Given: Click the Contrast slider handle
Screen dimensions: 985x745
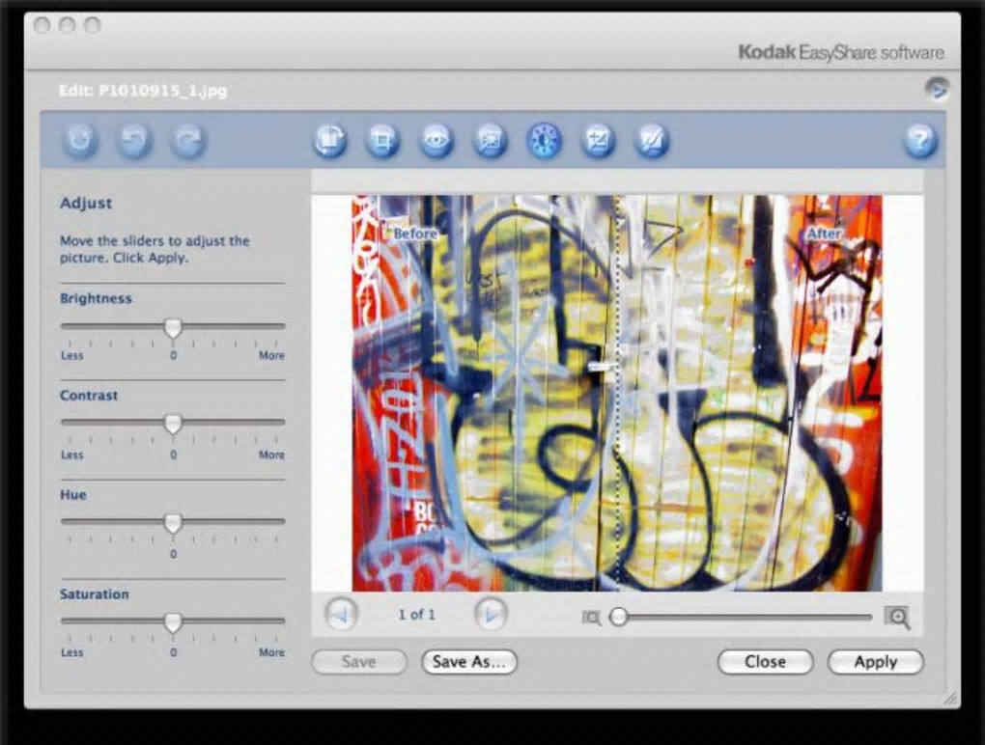Looking at the screenshot, I should (173, 425).
